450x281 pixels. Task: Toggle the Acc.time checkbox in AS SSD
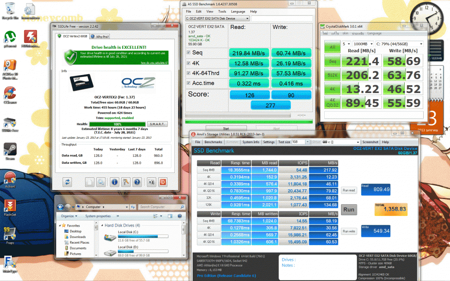coord(188,83)
